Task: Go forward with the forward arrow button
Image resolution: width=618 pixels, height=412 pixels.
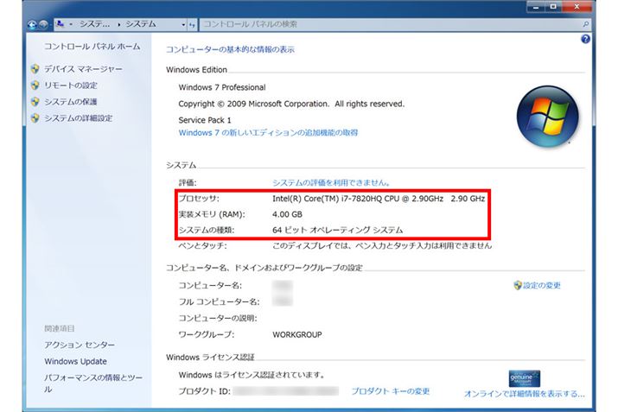Action: (43, 25)
